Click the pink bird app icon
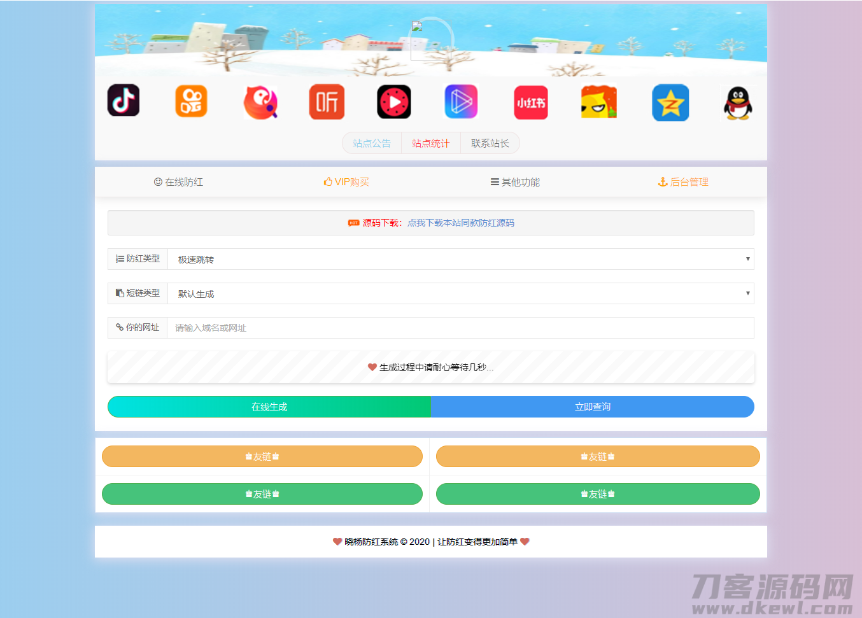 click(x=260, y=101)
